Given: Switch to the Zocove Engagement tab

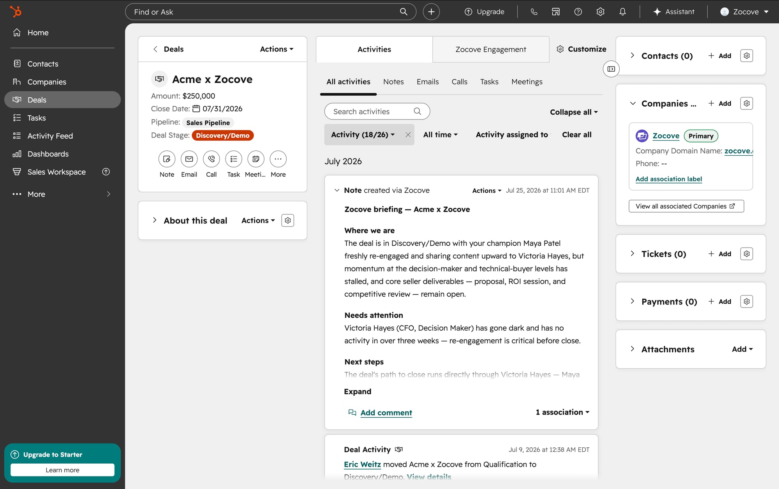Looking at the screenshot, I should click(491, 49).
